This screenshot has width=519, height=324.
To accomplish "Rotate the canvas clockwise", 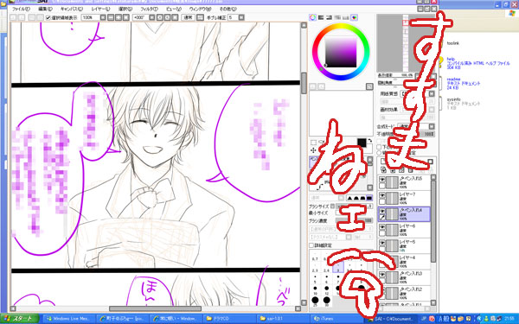I will [168, 17].
